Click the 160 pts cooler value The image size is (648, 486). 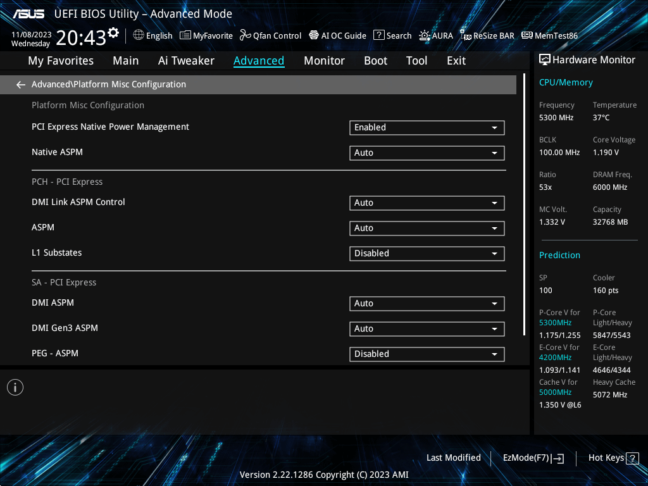click(606, 290)
